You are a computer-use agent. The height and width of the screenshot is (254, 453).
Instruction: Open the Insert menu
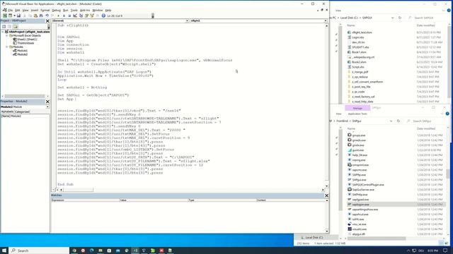tap(35, 10)
